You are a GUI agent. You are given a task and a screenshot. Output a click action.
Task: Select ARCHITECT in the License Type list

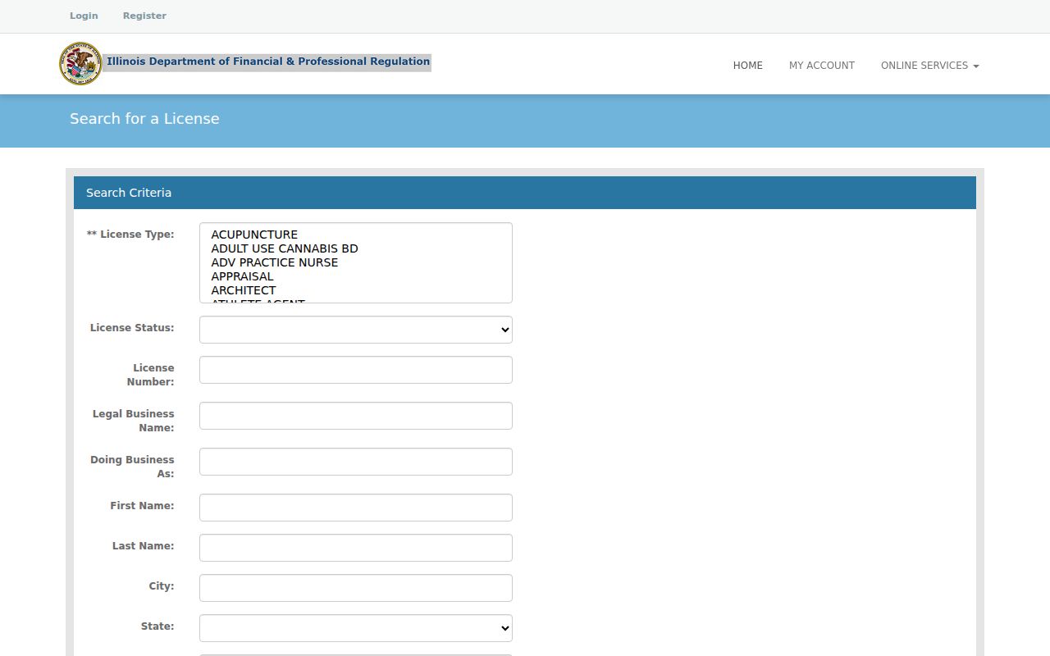coord(355,290)
